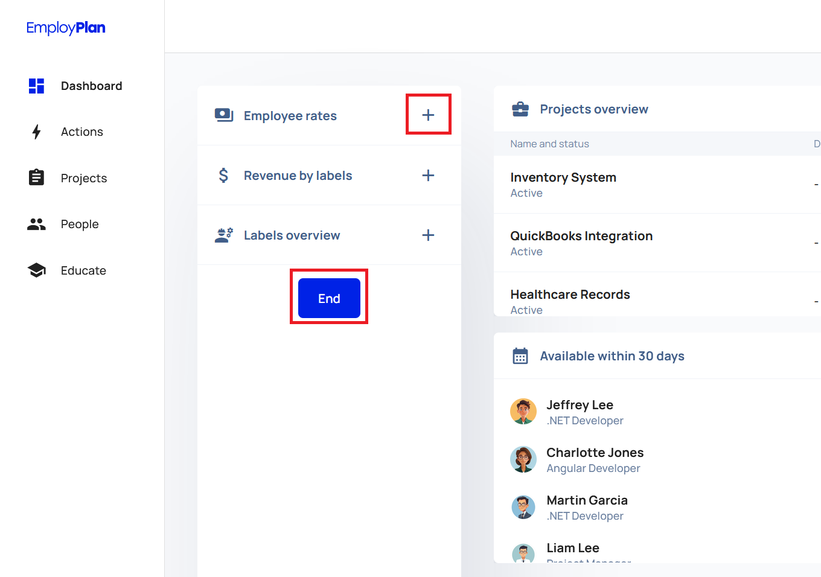
Task: Go to the People page
Action: click(80, 224)
